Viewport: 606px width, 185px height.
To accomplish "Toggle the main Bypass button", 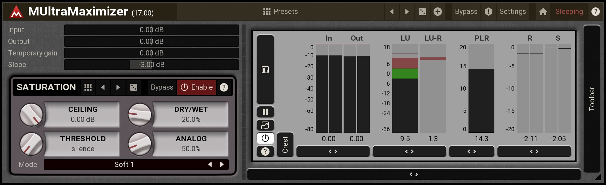I will pos(466,12).
